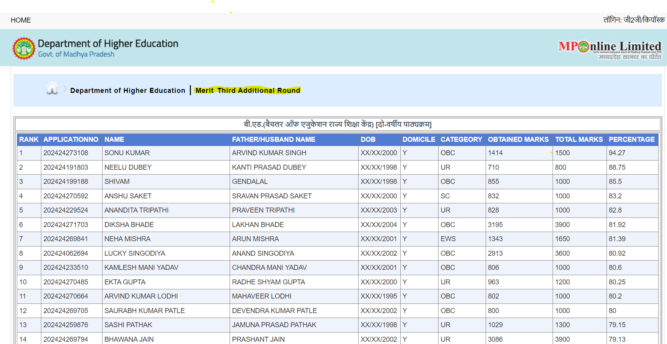Select the APPLICATIONNO column header
The height and width of the screenshot is (344, 667).
click(71, 140)
